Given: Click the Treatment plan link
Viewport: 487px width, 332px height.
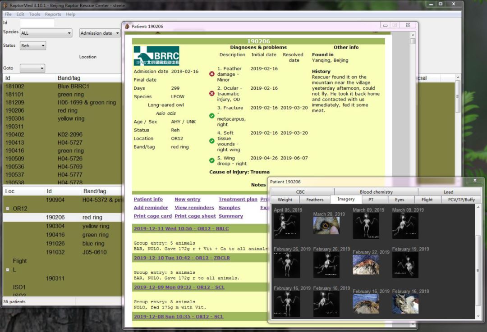Looking at the screenshot, I should tap(238, 200).
